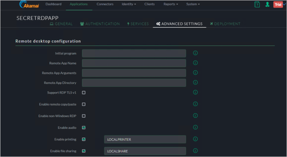Viewport: 287px width, 157px height.
Task: Uncheck Enable printing
Action: pyautogui.click(x=84, y=139)
